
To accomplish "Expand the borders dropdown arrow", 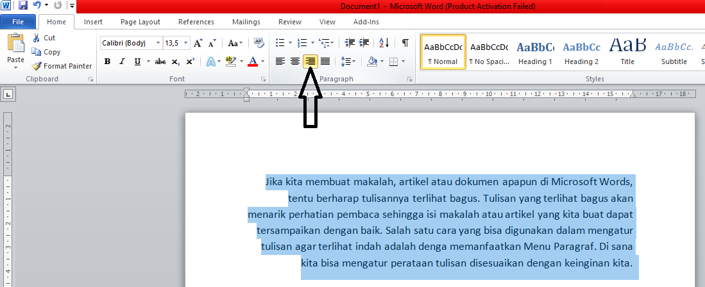I will pyautogui.click(x=403, y=61).
